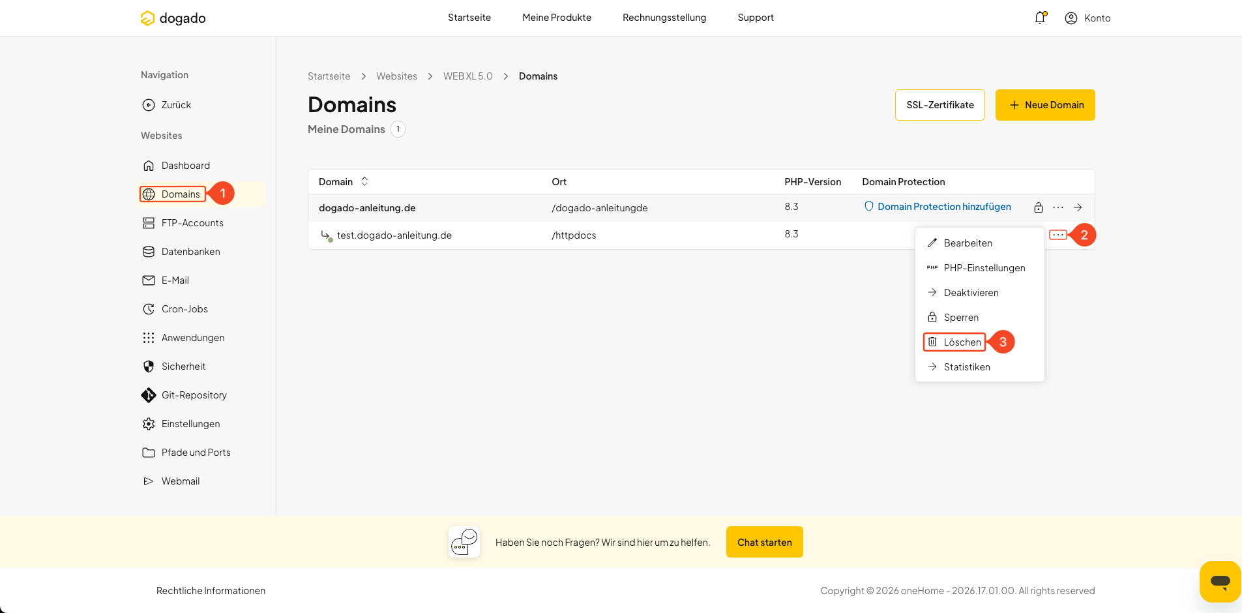
Task: Choose Deaktivieren in context menu
Action: tap(963, 293)
